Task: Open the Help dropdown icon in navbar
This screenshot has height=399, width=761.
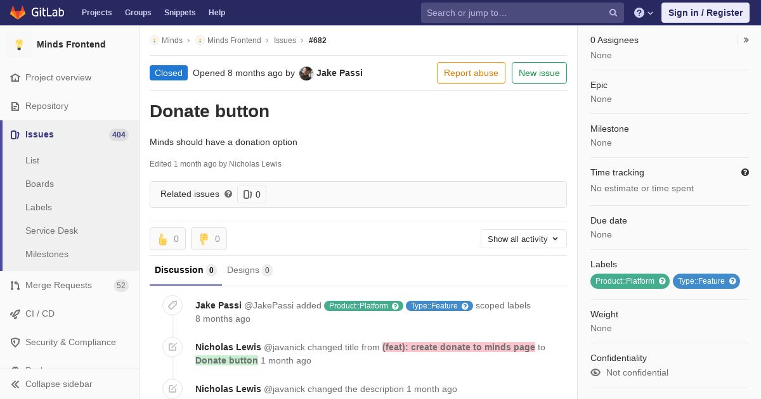Action: (x=643, y=13)
